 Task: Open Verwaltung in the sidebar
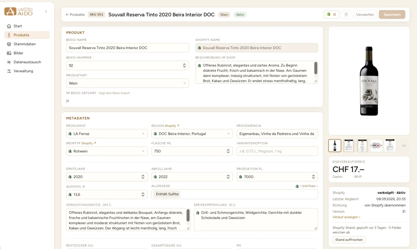[27, 71]
